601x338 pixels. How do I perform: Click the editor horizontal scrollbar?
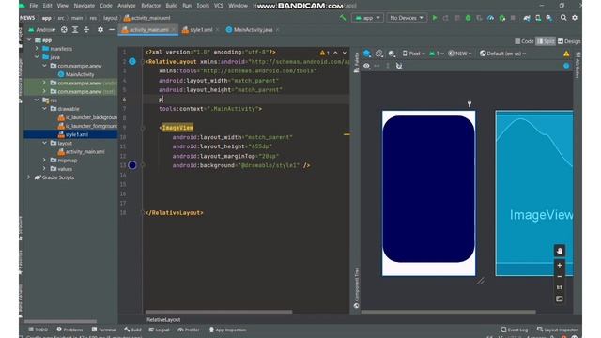click(219, 312)
